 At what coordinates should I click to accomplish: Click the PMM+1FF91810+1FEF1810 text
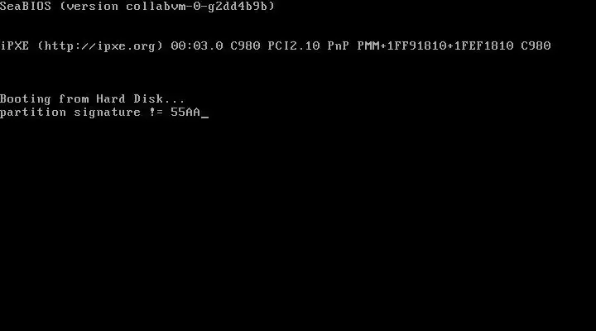435,46
